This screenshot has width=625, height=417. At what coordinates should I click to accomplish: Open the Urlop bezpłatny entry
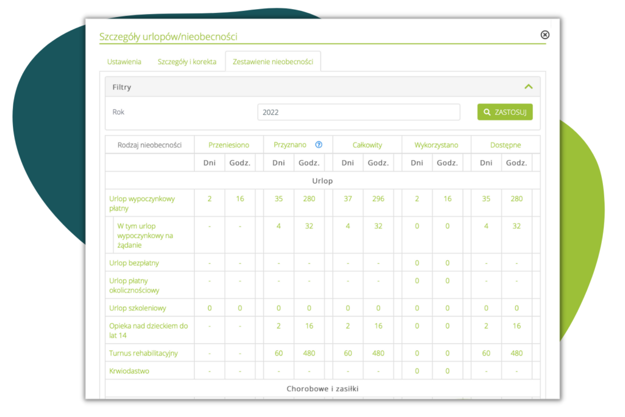(x=134, y=263)
